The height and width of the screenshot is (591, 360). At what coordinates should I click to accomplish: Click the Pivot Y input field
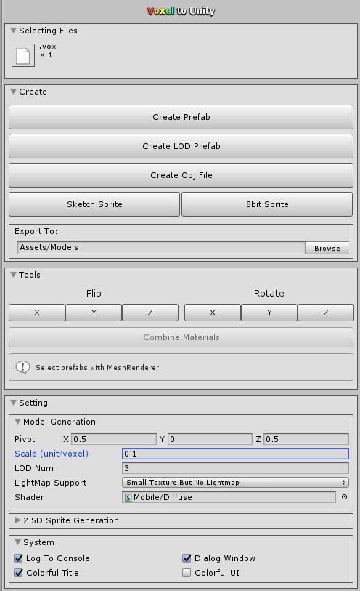point(210,439)
